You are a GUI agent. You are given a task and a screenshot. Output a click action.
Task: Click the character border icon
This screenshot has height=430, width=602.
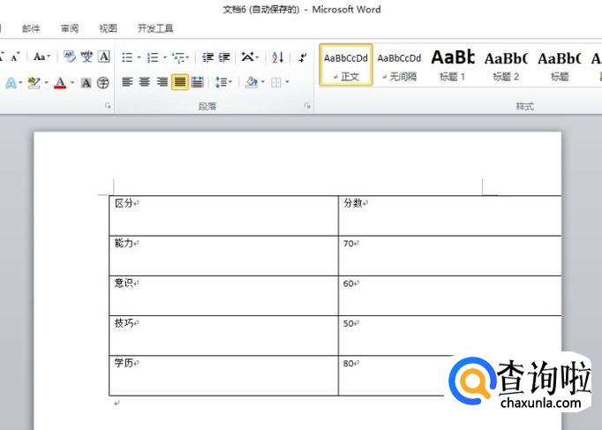(x=104, y=57)
